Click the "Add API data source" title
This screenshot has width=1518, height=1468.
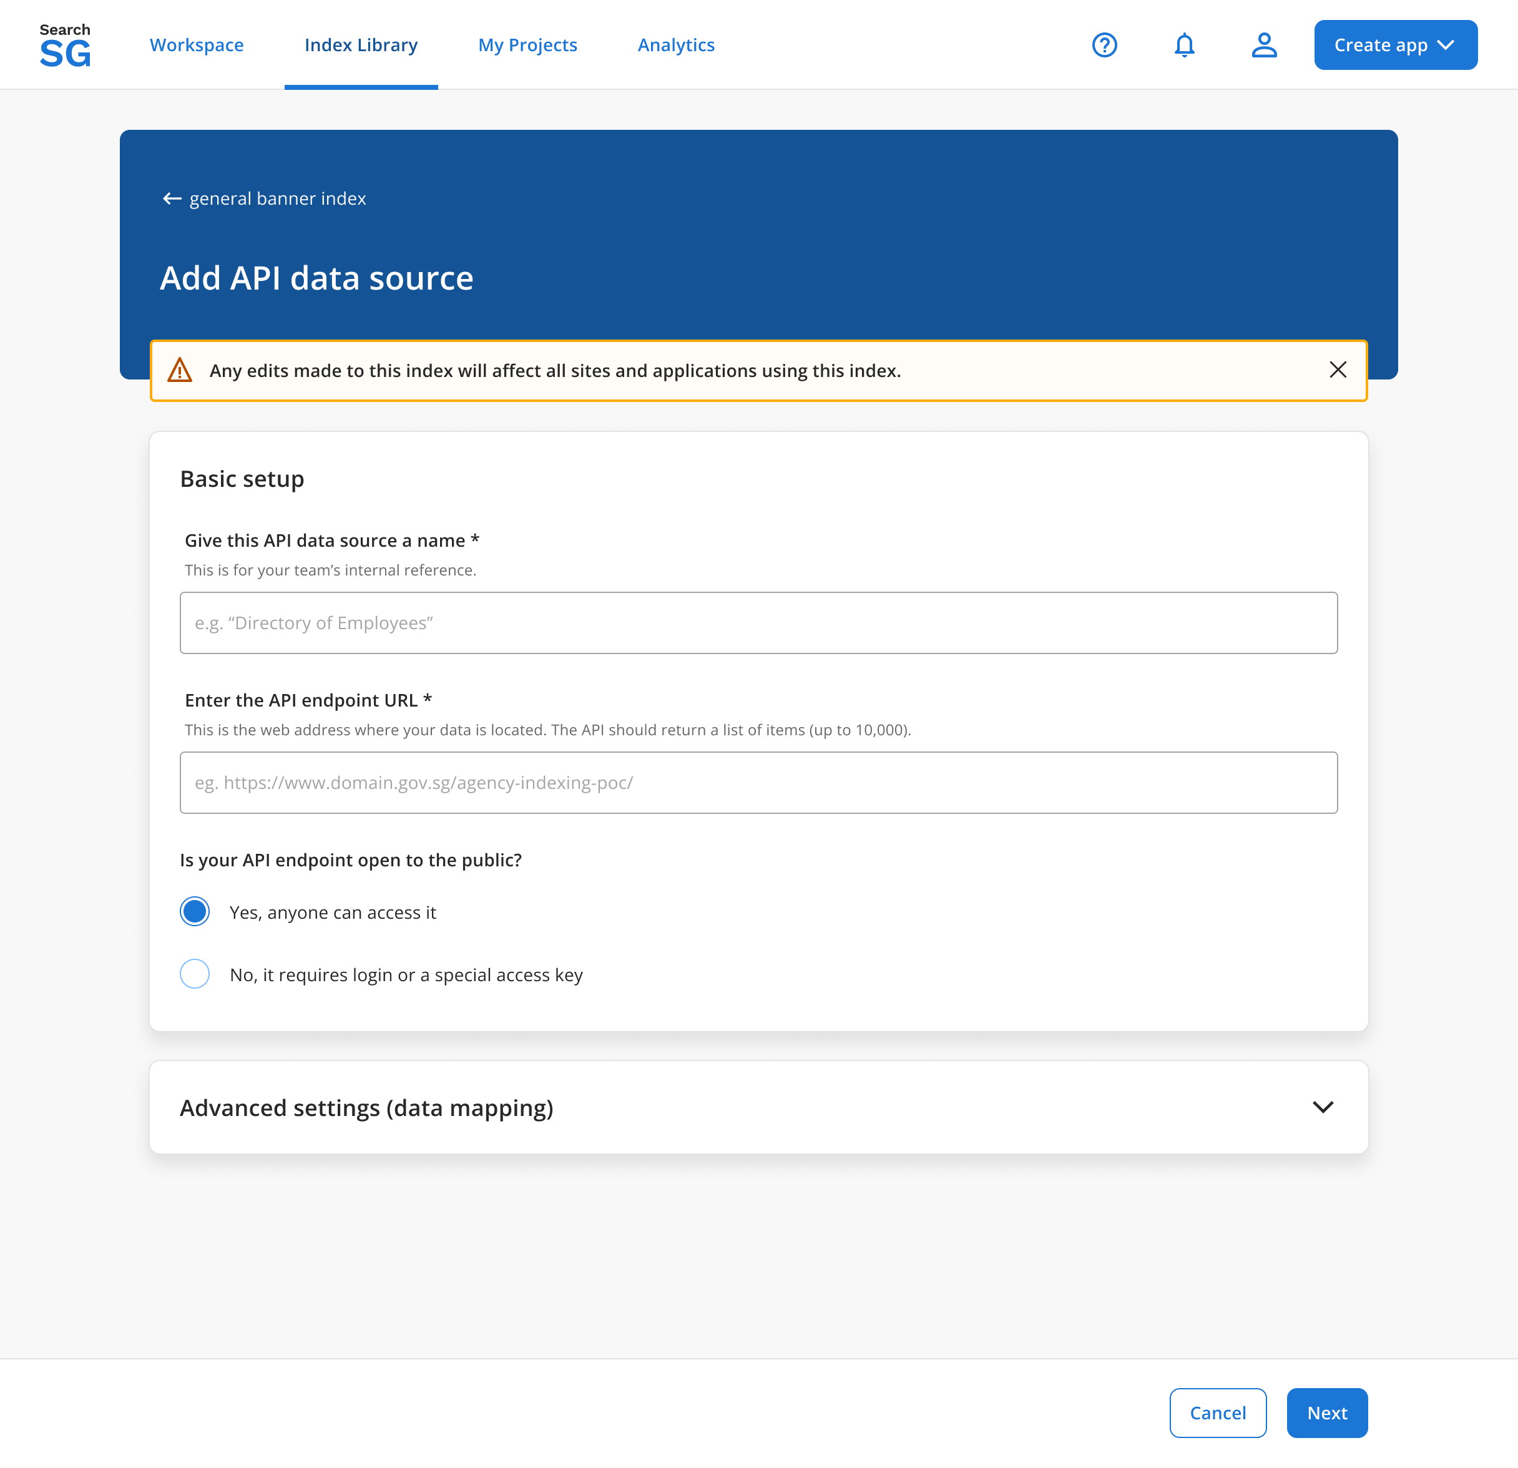pyautogui.click(x=316, y=278)
